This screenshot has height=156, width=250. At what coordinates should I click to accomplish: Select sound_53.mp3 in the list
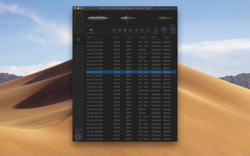(131, 131)
